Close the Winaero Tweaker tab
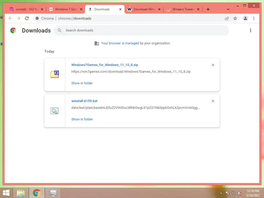 [198, 9]
